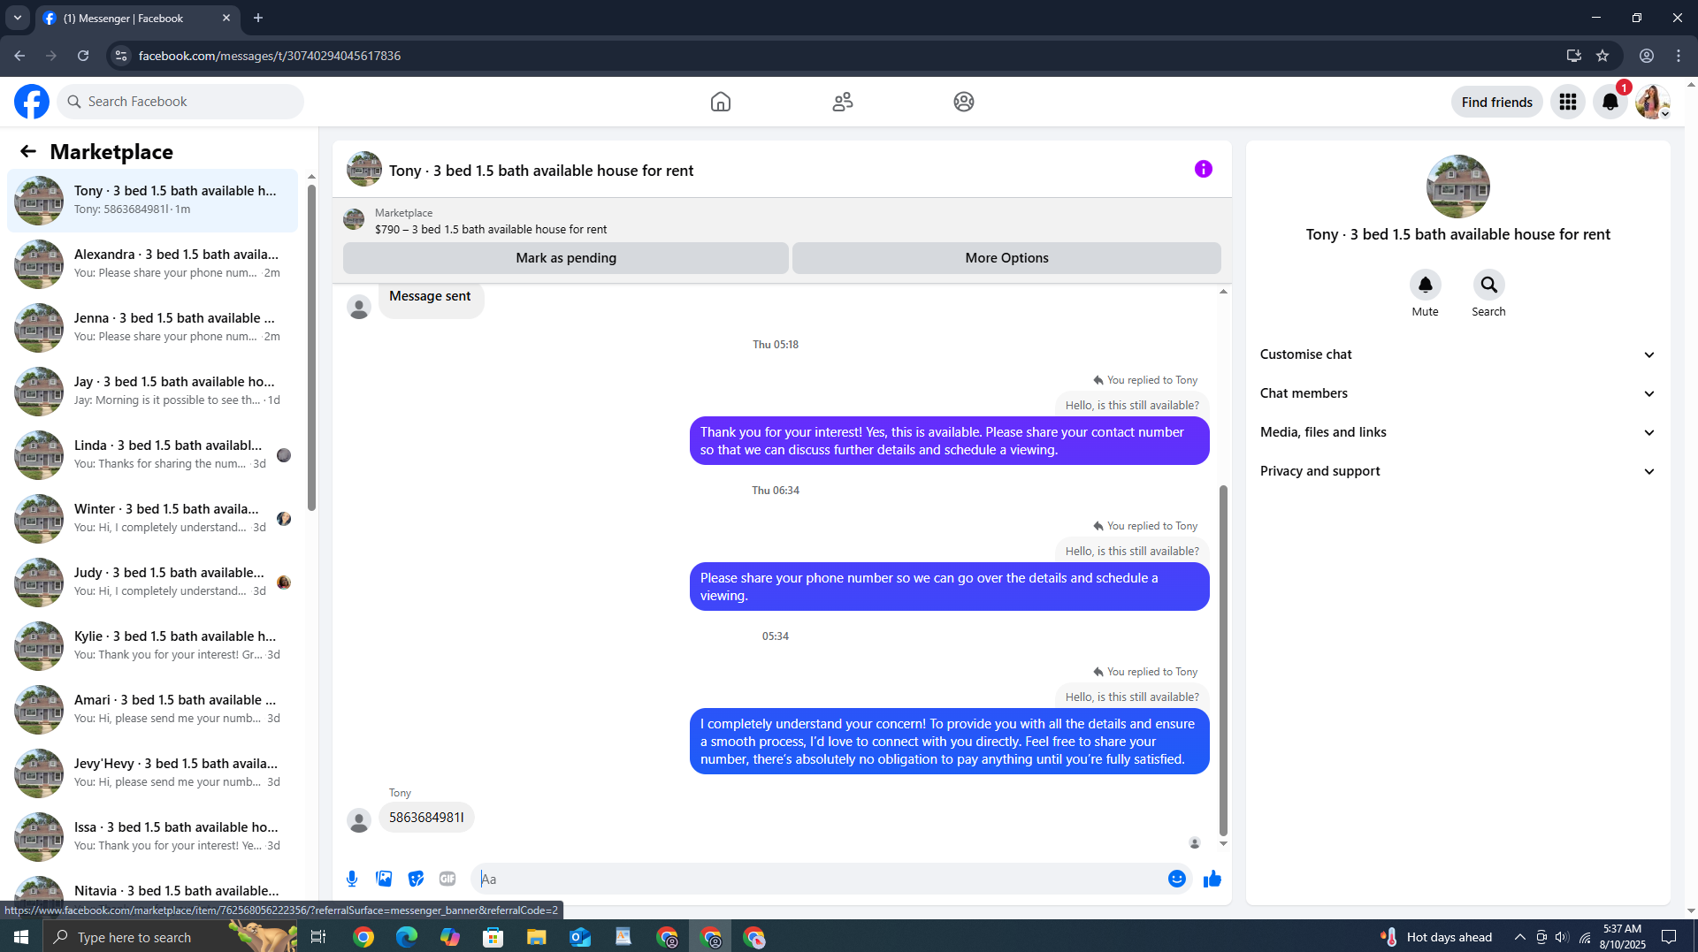Viewport: 1698px width, 952px height.
Task: Attach a photo file to the message
Action: point(384,879)
